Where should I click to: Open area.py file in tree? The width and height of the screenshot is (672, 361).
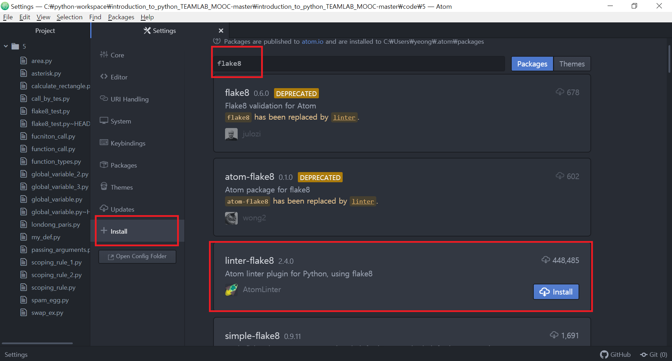(x=42, y=61)
